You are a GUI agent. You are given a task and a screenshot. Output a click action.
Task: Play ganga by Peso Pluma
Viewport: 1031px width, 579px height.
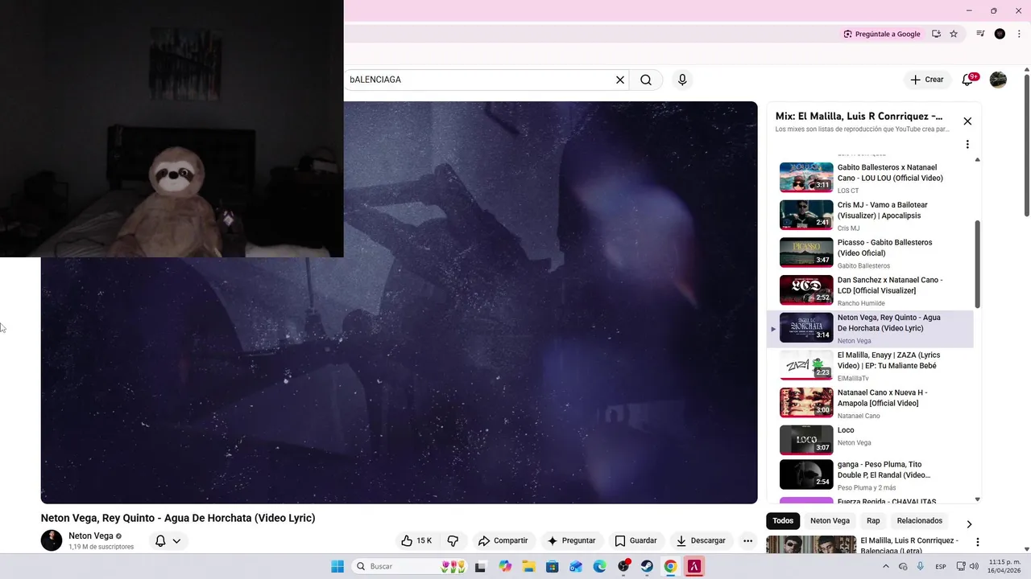(x=870, y=475)
